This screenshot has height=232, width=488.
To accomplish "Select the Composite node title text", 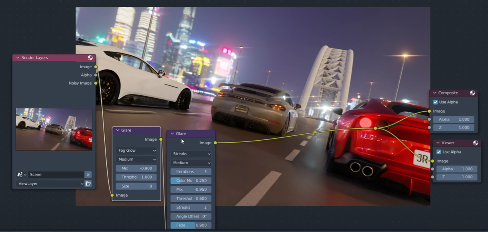I will pyautogui.click(x=448, y=93).
